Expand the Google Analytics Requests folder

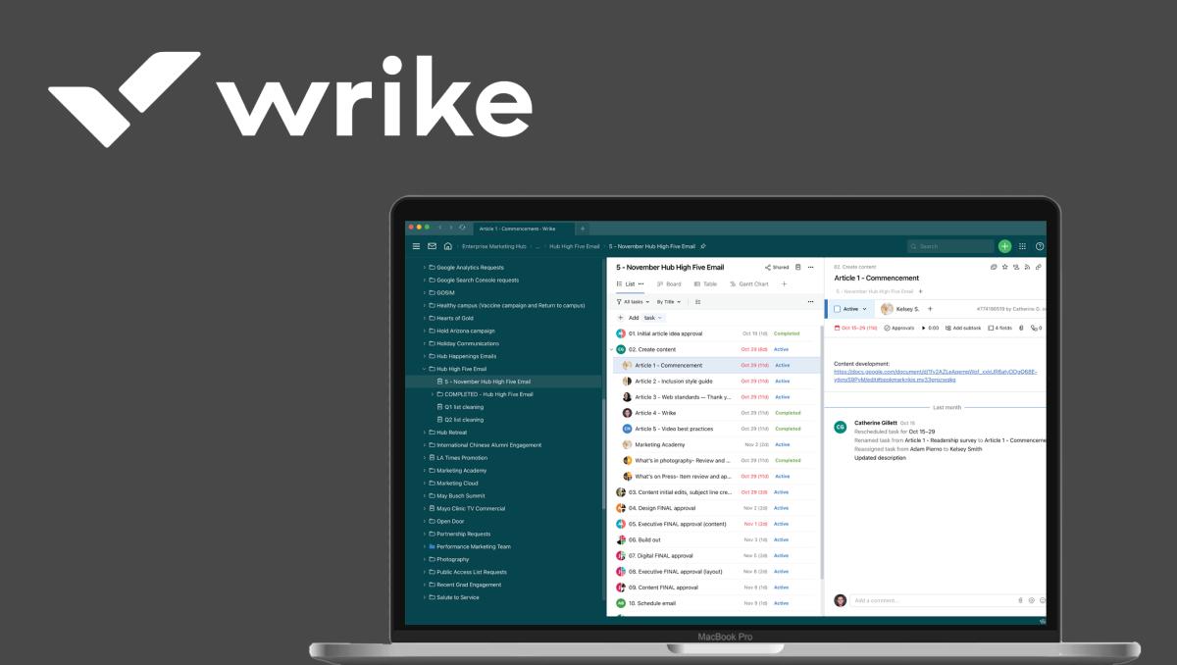pos(425,267)
